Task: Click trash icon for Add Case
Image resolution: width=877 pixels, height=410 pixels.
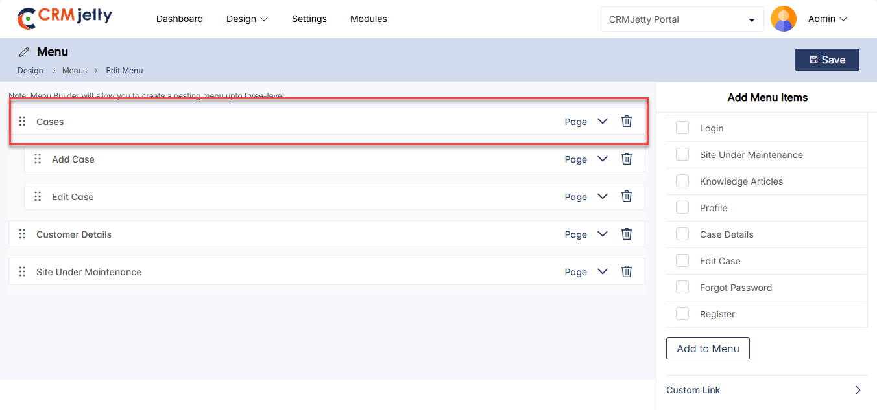Action: [626, 159]
